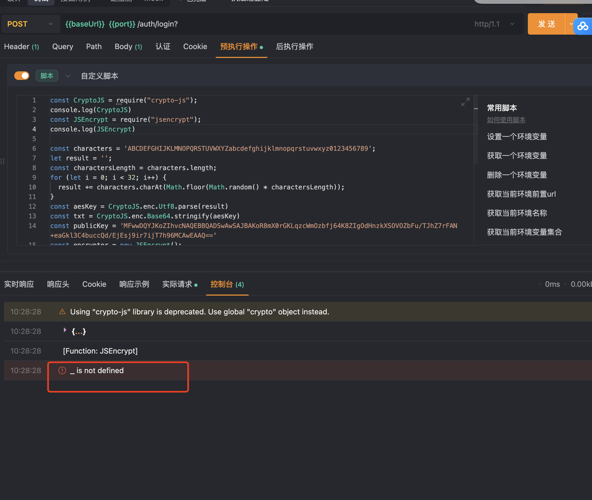
Task: Open the 响应示例 tab
Action: (134, 284)
